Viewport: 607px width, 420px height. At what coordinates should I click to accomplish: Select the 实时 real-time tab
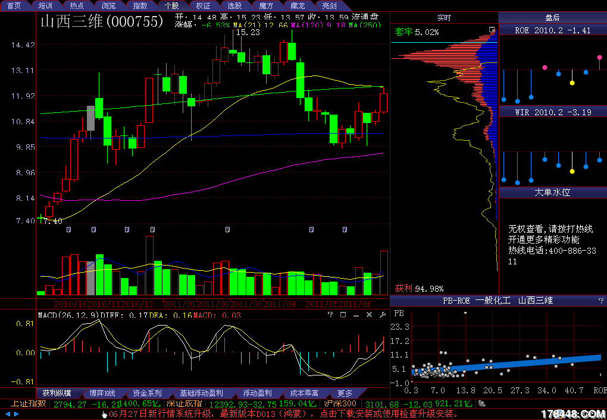pos(443,18)
